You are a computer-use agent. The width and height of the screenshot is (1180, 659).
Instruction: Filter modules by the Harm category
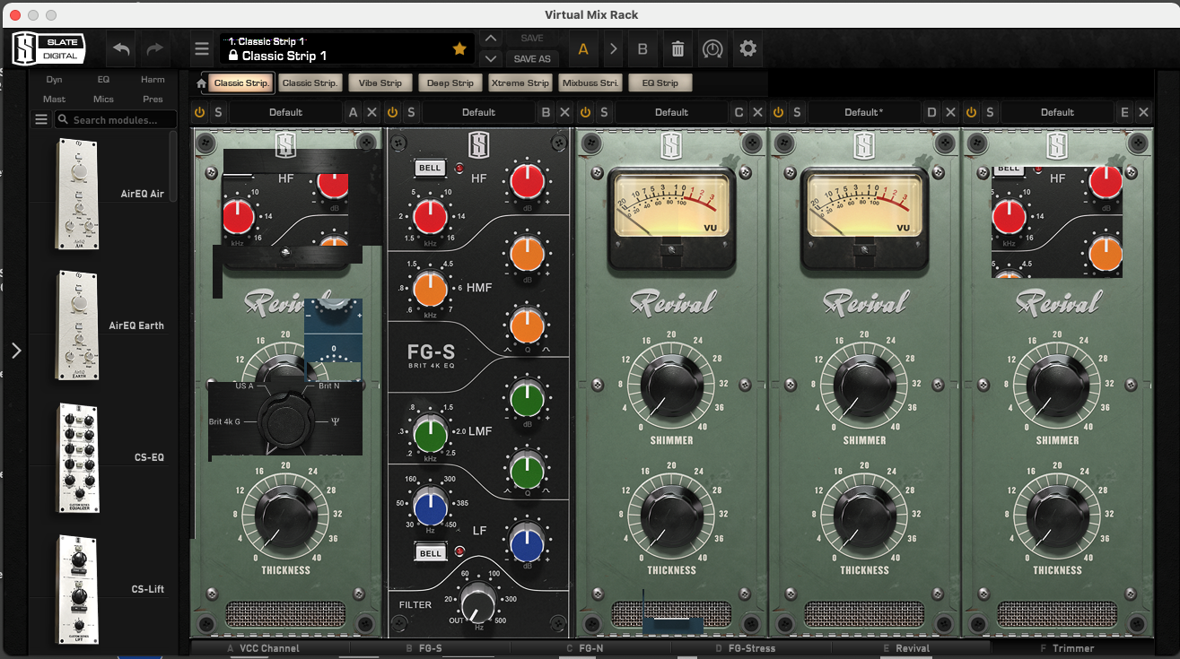[x=153, y=80]
